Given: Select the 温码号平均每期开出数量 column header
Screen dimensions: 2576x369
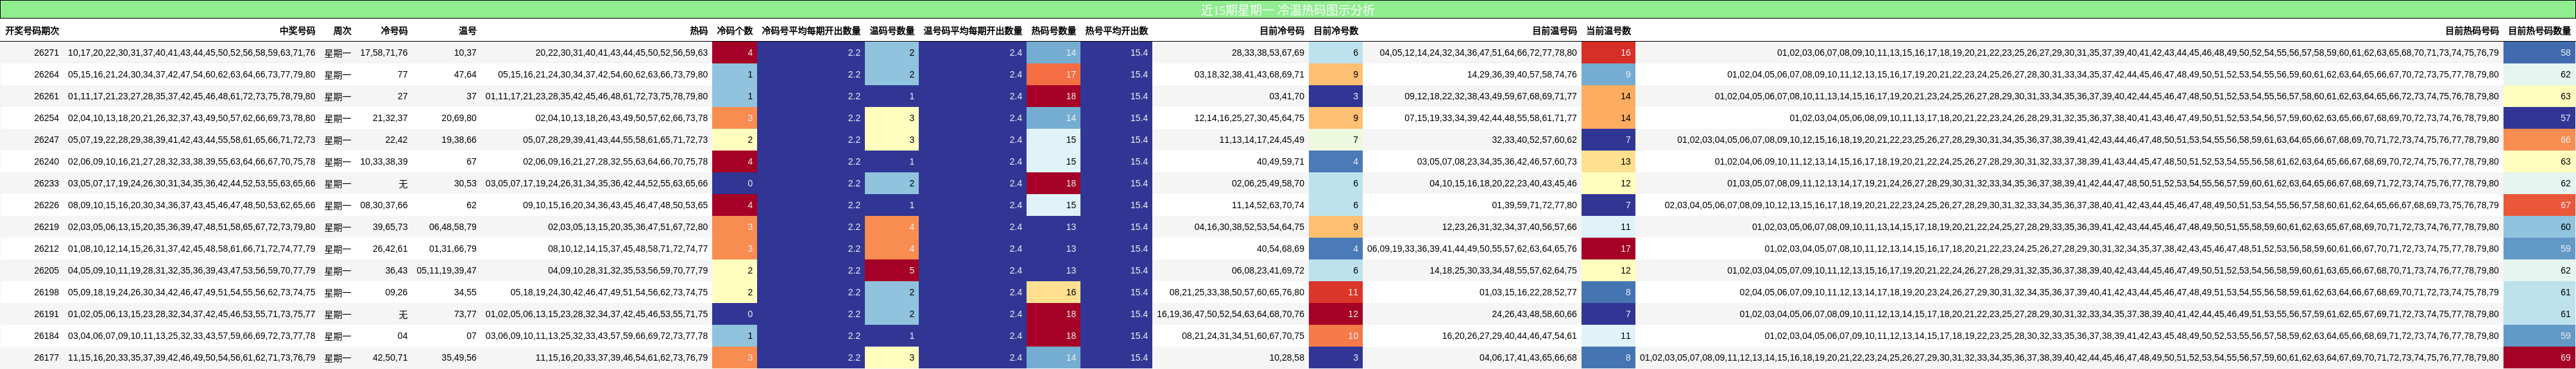Looking at the screenshot, I should (x=972, y=31).
